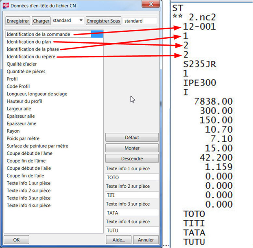The height and width of the screenshot is (248, 253).
Task: Cancel with the Annuler button
Action: coord(146,239)
